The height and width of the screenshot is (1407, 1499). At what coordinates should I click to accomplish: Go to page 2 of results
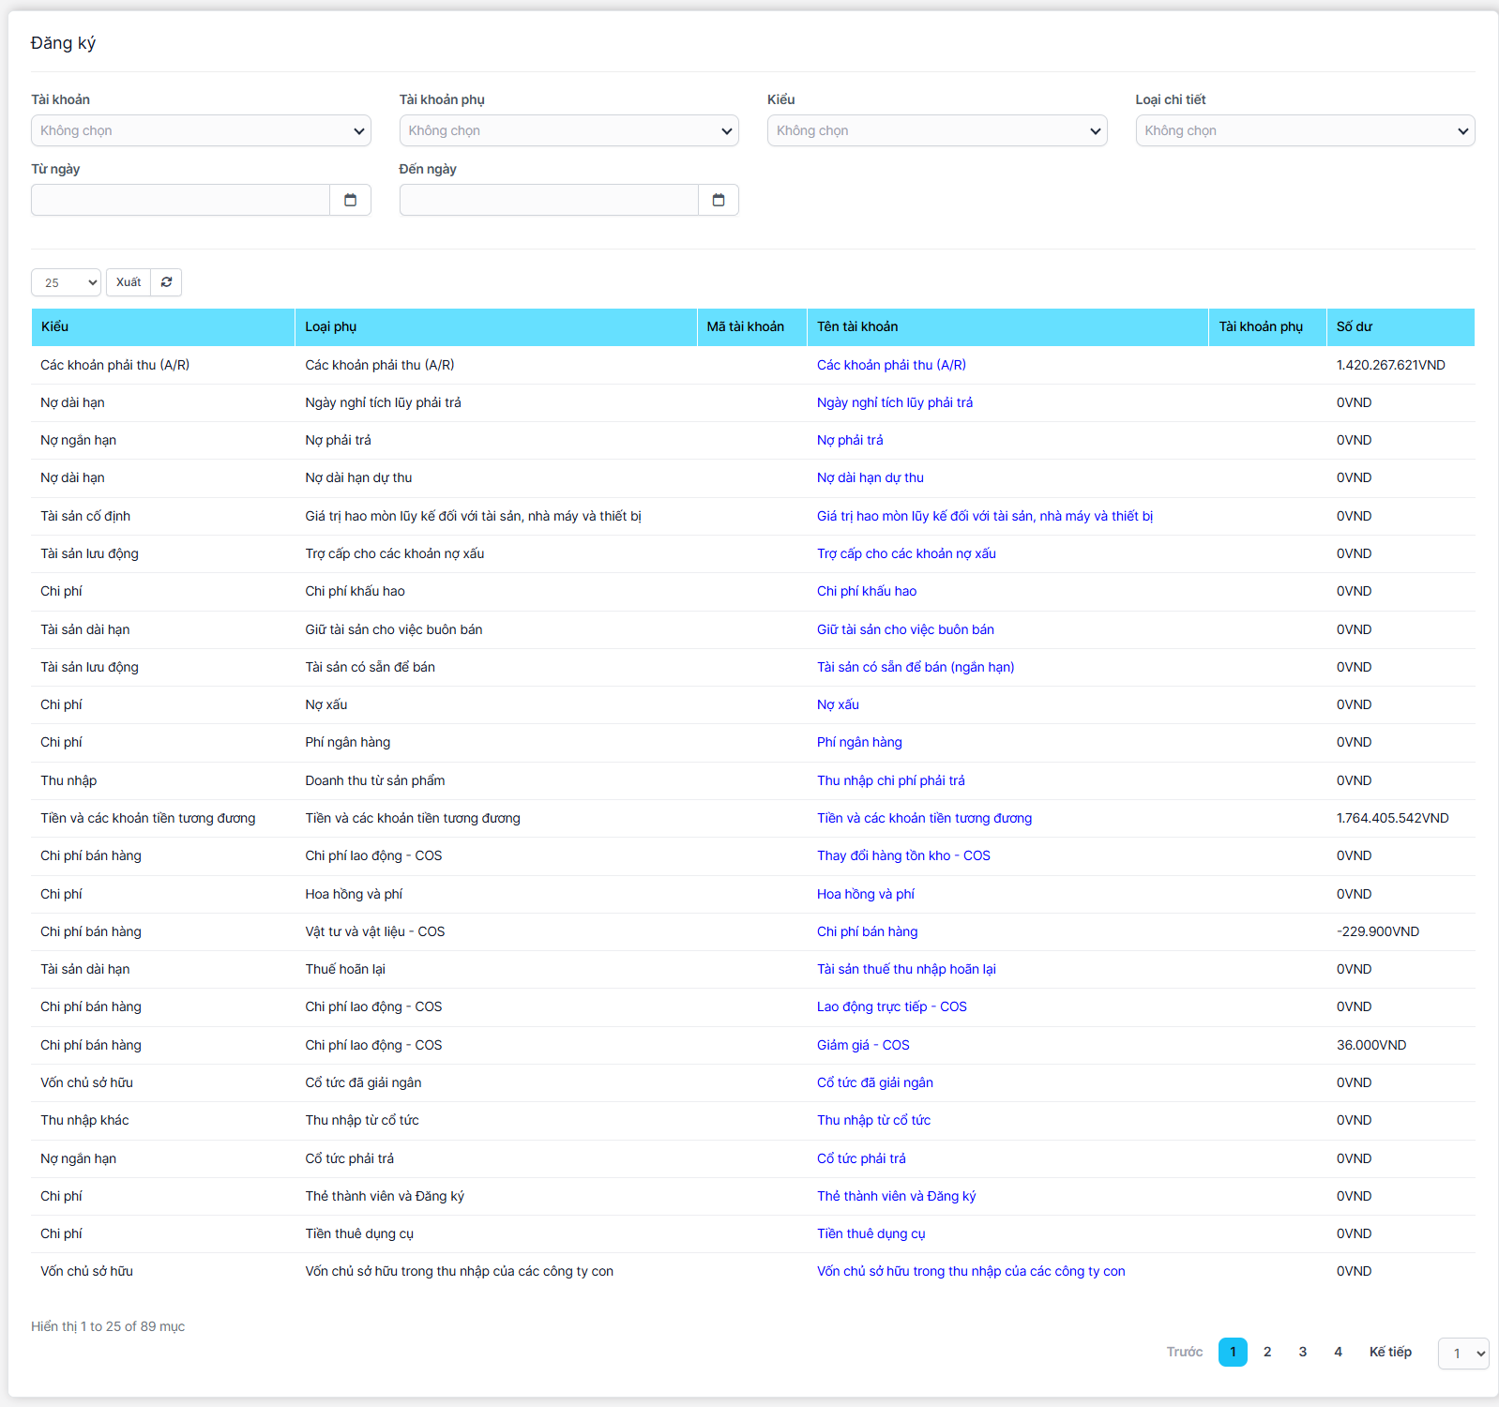pos(1267,1352)
